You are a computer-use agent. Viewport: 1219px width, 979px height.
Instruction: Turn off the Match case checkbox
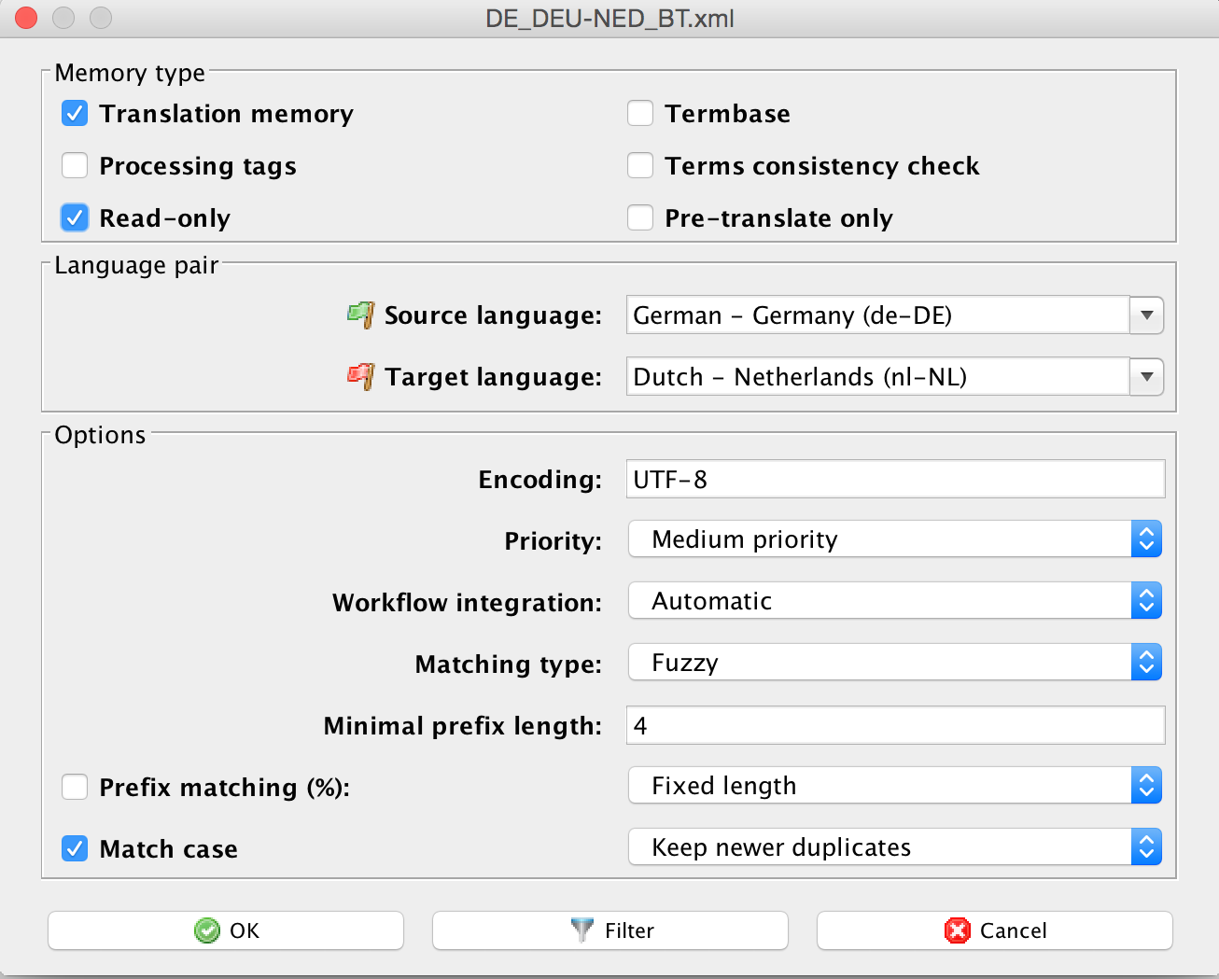pos(75,849)
